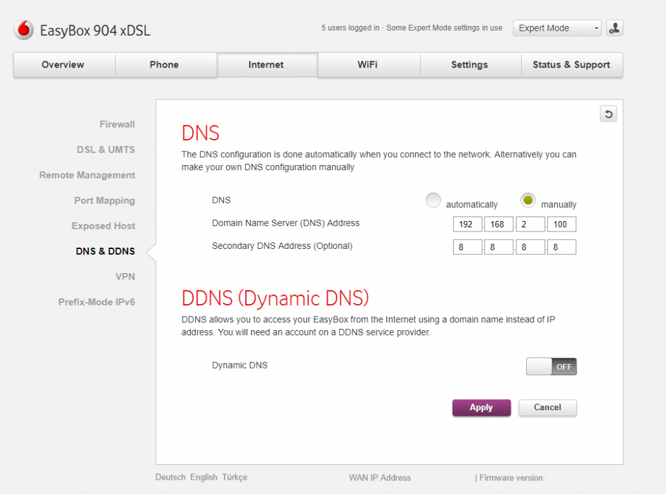Select the manually DNS radio button
Viewport: 666px width, 494px height.
click(x=528, y=201)
